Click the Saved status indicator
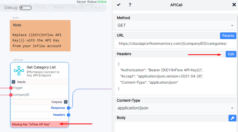This screenshot has height=132, width=238. tap(87, 5)
